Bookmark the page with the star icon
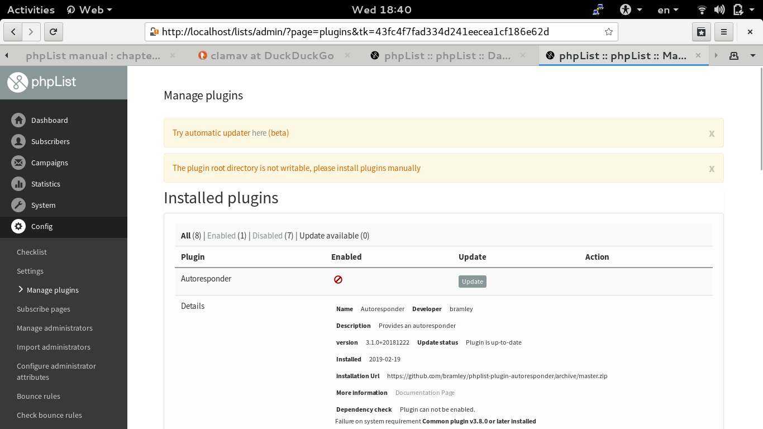 pos(608,32)
